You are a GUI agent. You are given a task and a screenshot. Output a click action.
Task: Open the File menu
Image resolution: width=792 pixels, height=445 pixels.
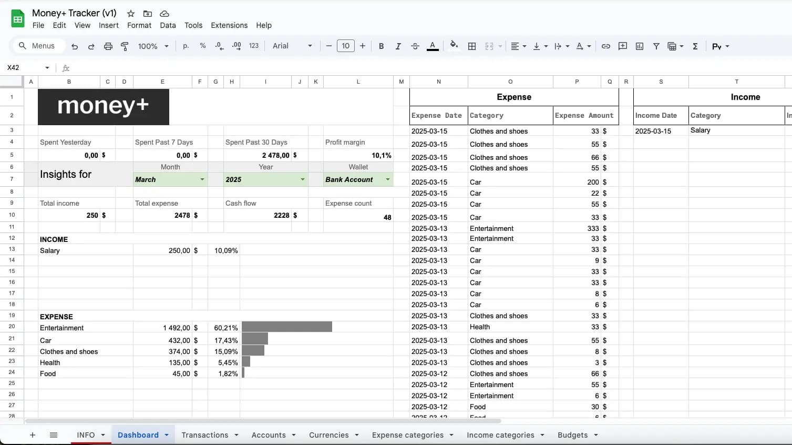(x=38, y=25)
